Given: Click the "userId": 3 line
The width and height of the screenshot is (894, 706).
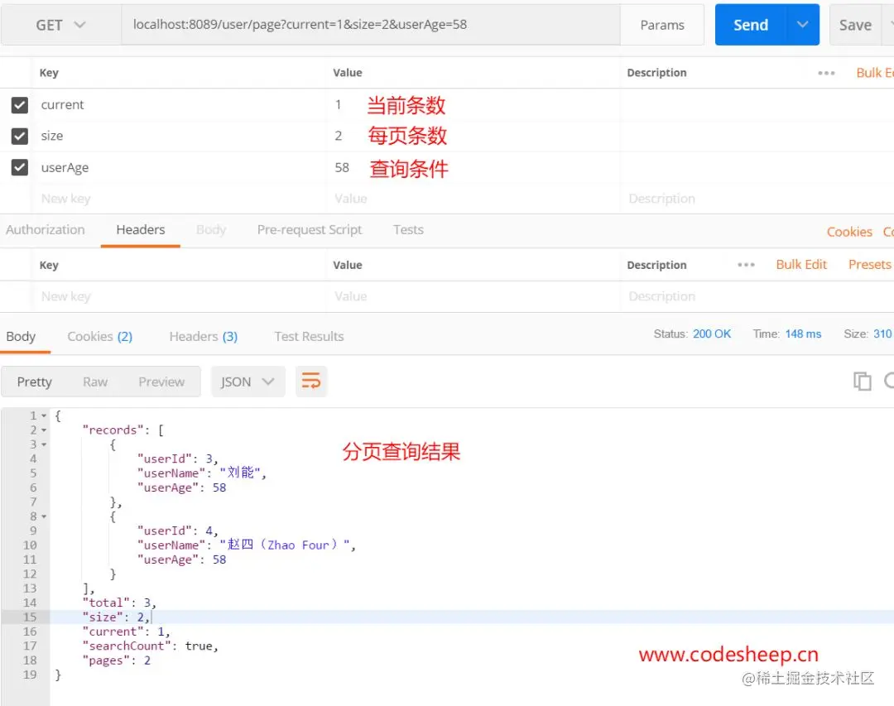Looking at the screenshot, I should point(177,459).
